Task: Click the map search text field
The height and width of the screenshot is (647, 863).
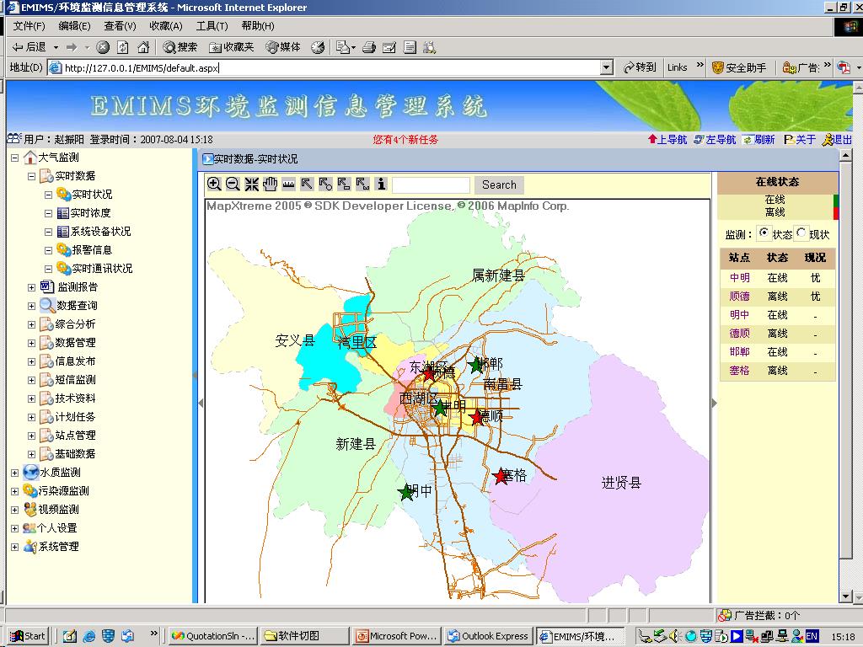Action: click(x=431, y=184)
